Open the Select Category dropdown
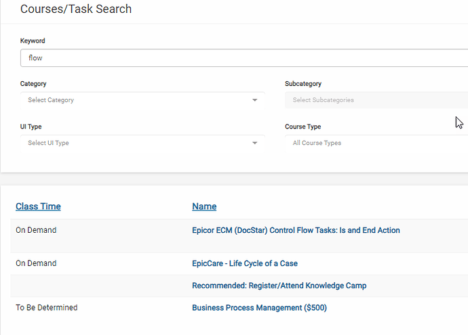The width and height of the screenshot is (468, 335). click(x=142, y=100)
